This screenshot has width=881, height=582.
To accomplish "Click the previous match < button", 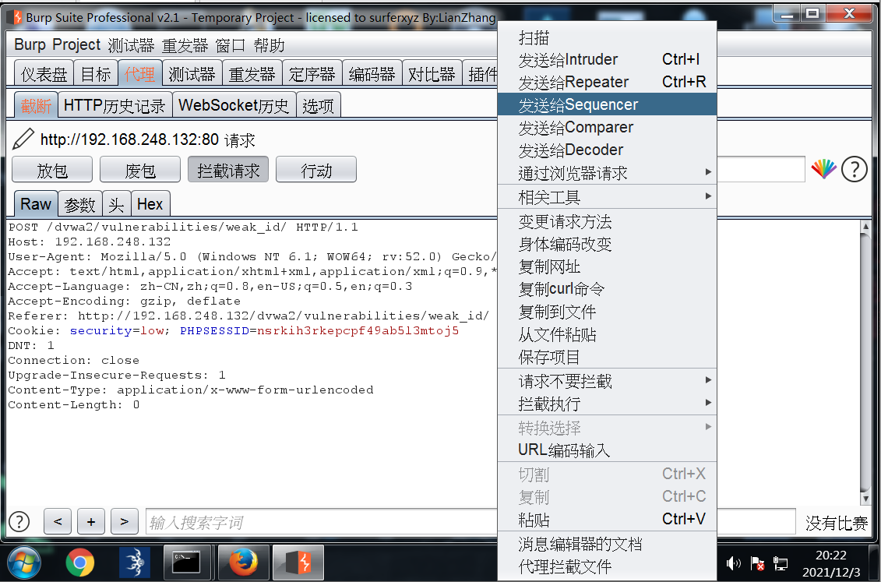I will (58, 521).
